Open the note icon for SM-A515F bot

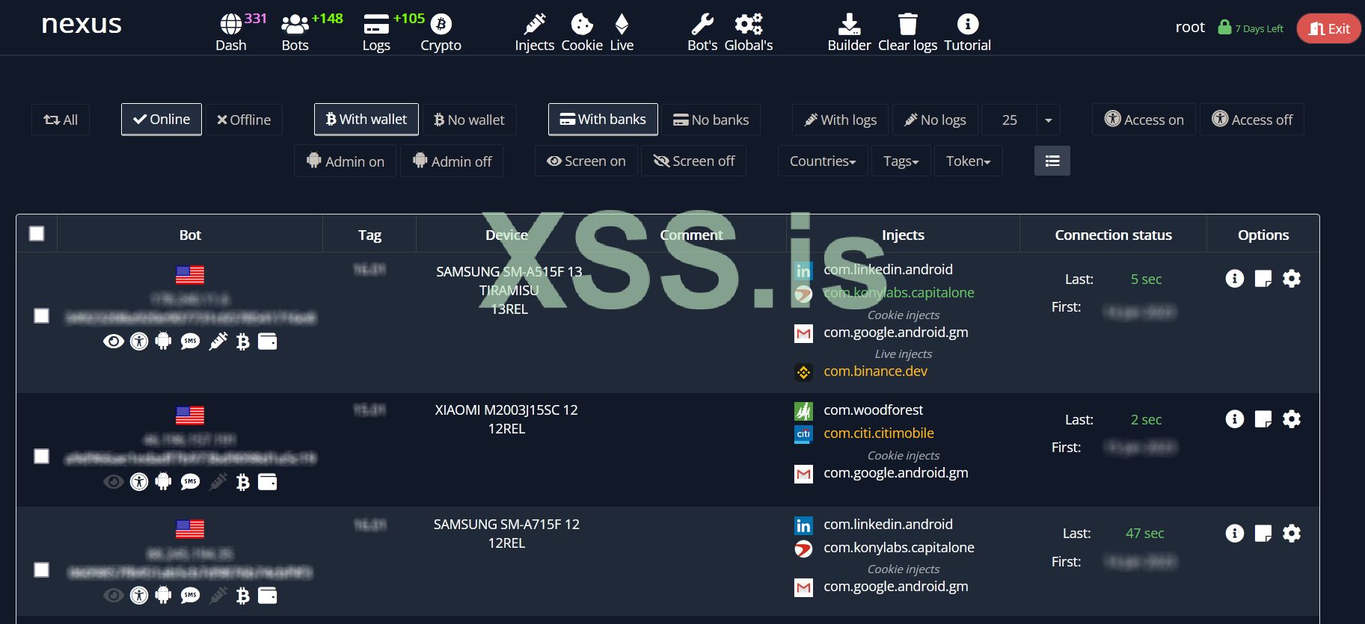coord(1263,279)
